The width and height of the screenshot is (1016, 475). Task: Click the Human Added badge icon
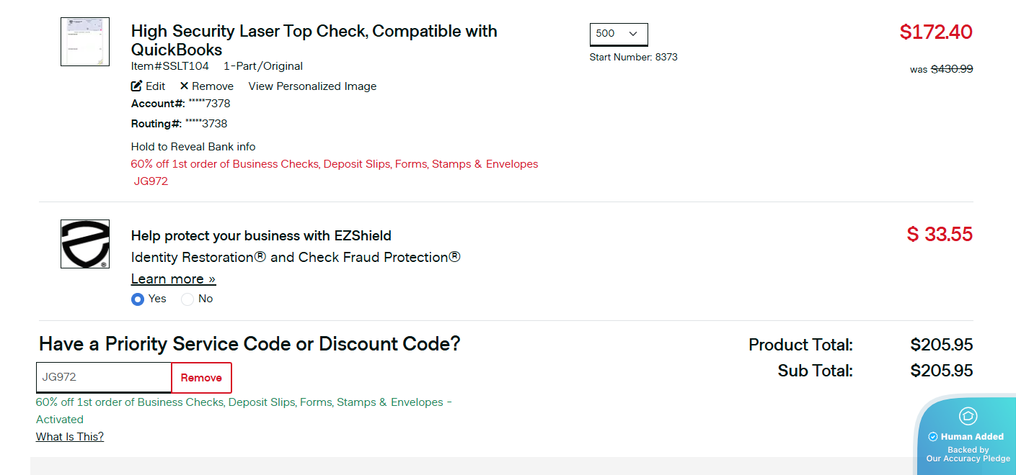967,416
